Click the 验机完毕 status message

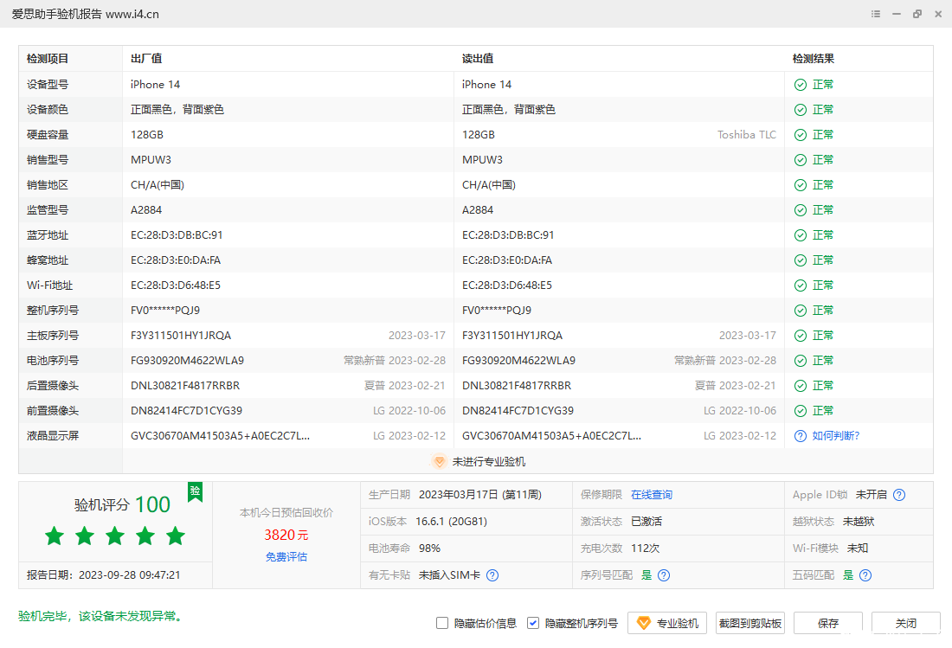click(x=102, y=617)
